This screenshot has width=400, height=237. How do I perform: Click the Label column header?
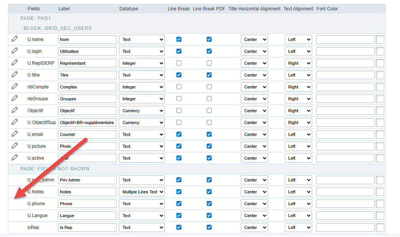[x=64, y=9]
